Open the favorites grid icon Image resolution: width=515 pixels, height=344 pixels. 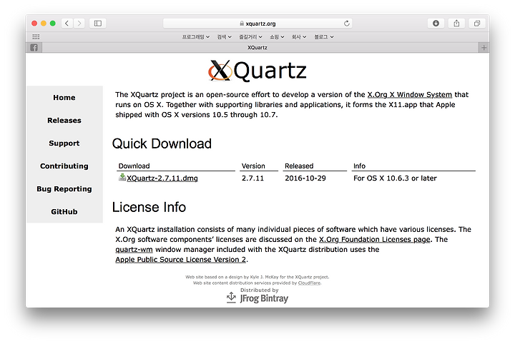click(36, 36)
